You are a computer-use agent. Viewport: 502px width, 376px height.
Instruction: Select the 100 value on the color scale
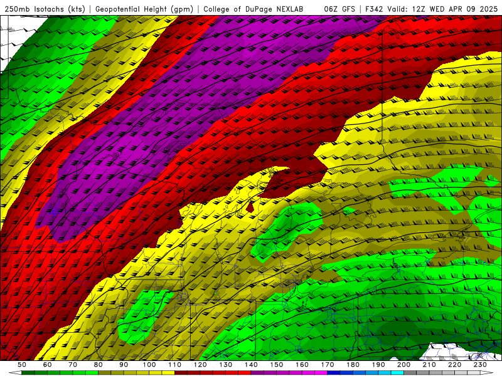click(149, 365)
